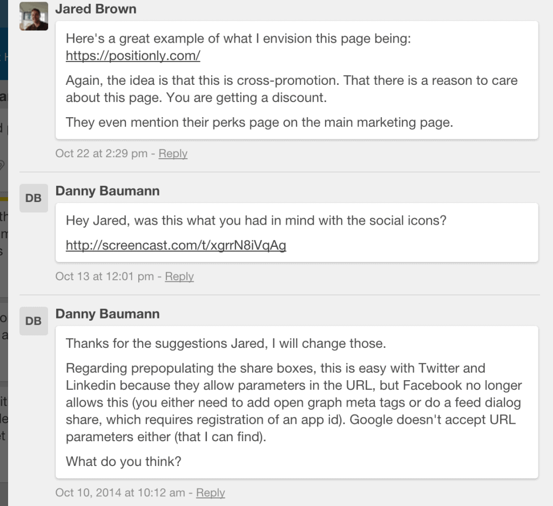This screenshot has width=553, height=506.
Task: Click the Oct 22 at 2:29 pm timestamp
Action: (x=101, y=153)
